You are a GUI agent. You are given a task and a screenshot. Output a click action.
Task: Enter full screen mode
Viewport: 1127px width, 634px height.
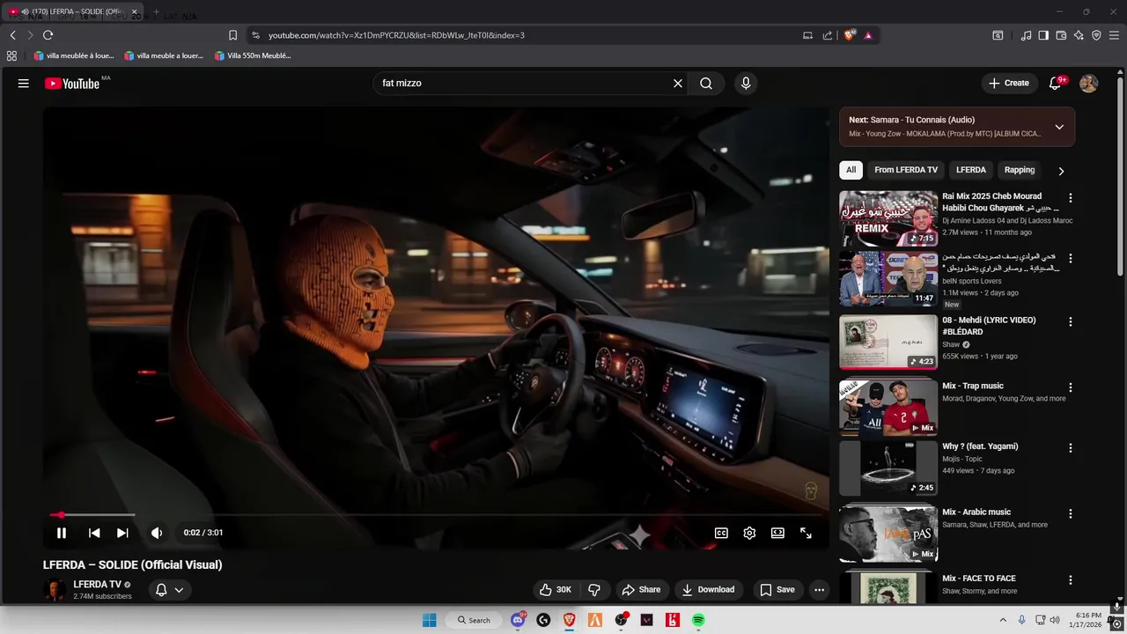(x=806, y=533)
